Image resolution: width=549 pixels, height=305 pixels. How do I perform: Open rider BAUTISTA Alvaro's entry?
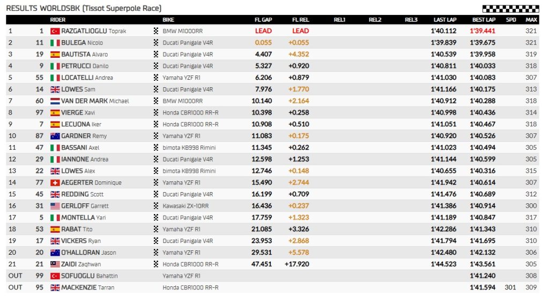tap(84, 55)
